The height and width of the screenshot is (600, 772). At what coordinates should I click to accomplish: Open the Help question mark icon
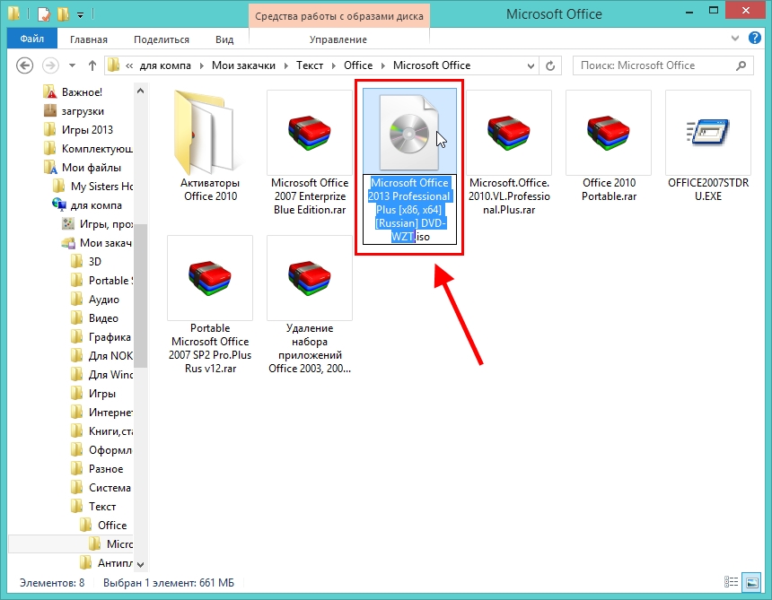(755, 38)
